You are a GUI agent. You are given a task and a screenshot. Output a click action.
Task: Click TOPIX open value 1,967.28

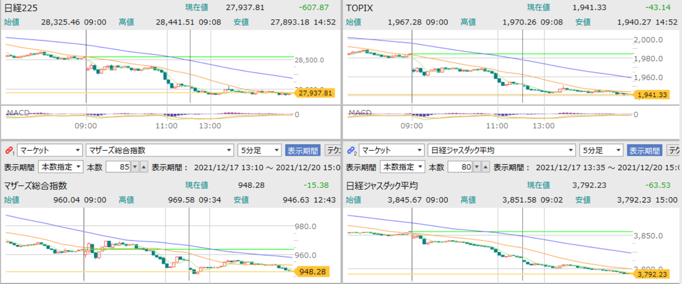point(405,23)
